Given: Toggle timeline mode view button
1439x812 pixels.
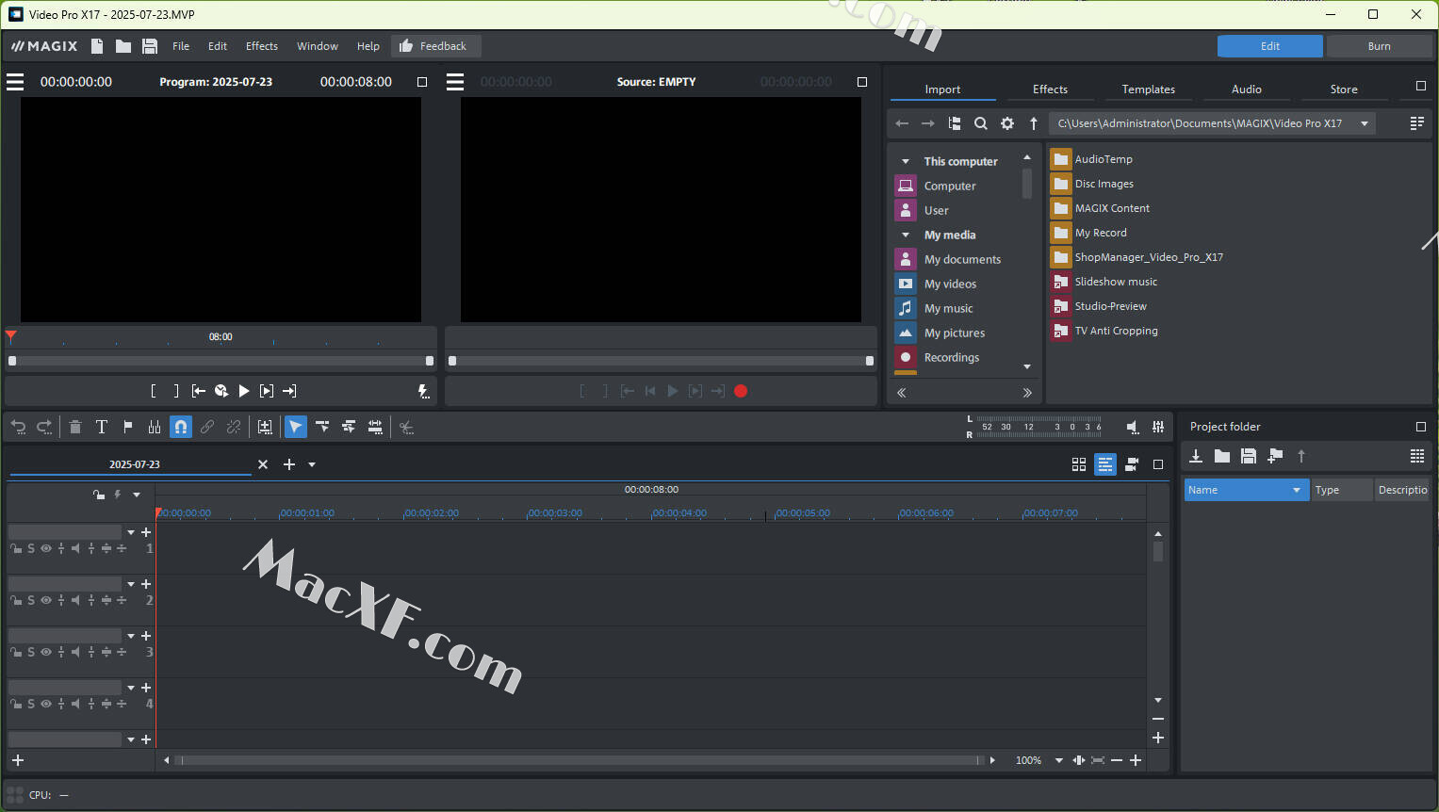Looking at the screenshot, I should click(1105, 464).
